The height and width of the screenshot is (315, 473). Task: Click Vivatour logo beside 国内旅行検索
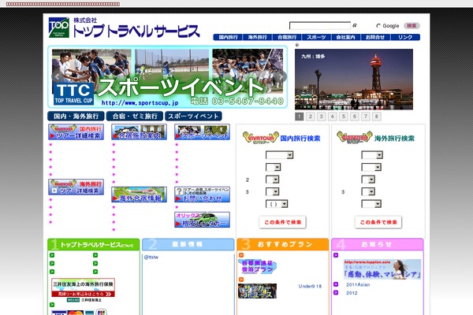260,138
